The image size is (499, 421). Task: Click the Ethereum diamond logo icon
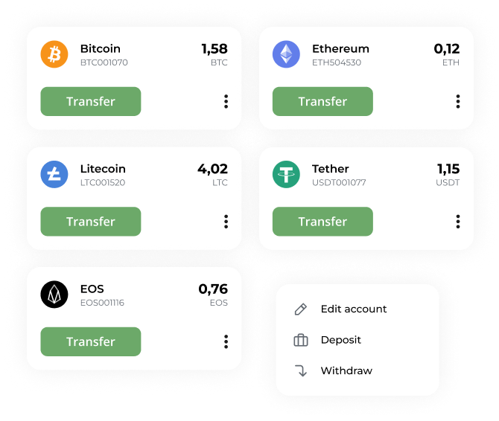pos(286,54)
